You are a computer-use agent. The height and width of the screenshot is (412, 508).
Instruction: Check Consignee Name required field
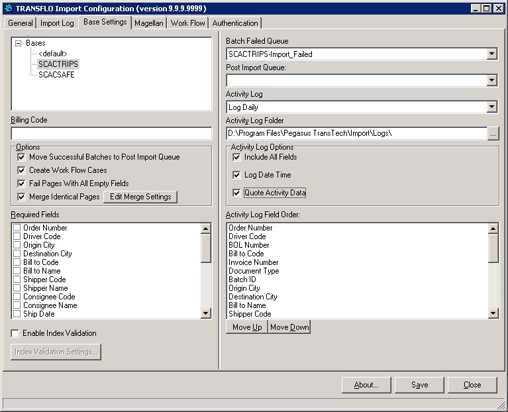coord(17,305)
